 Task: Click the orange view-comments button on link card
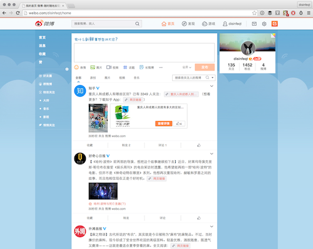pyautogui.click(x=163, y=124)
